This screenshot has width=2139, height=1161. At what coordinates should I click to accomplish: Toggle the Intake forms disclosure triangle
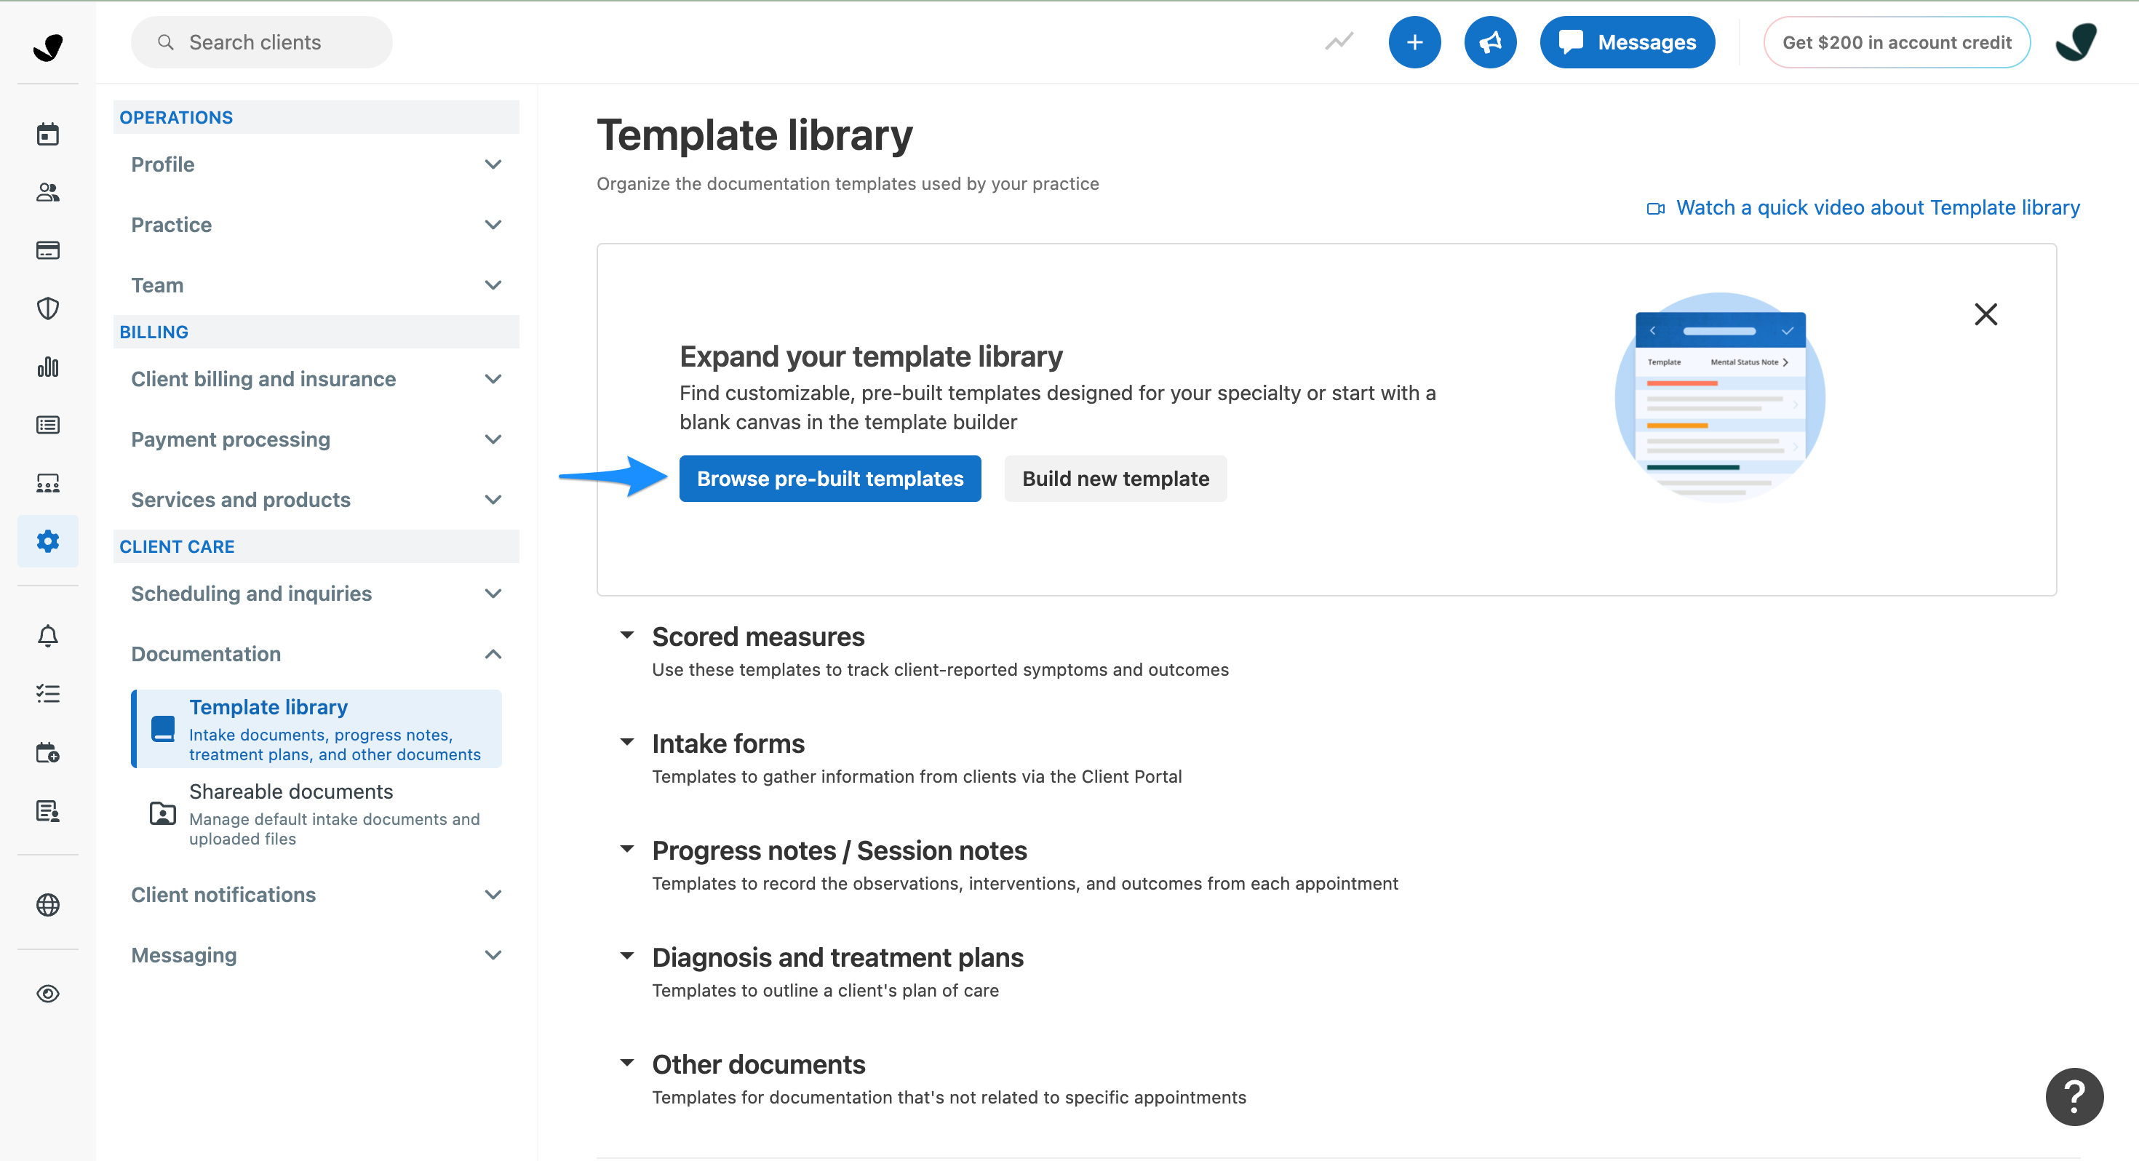pos(627,743)
